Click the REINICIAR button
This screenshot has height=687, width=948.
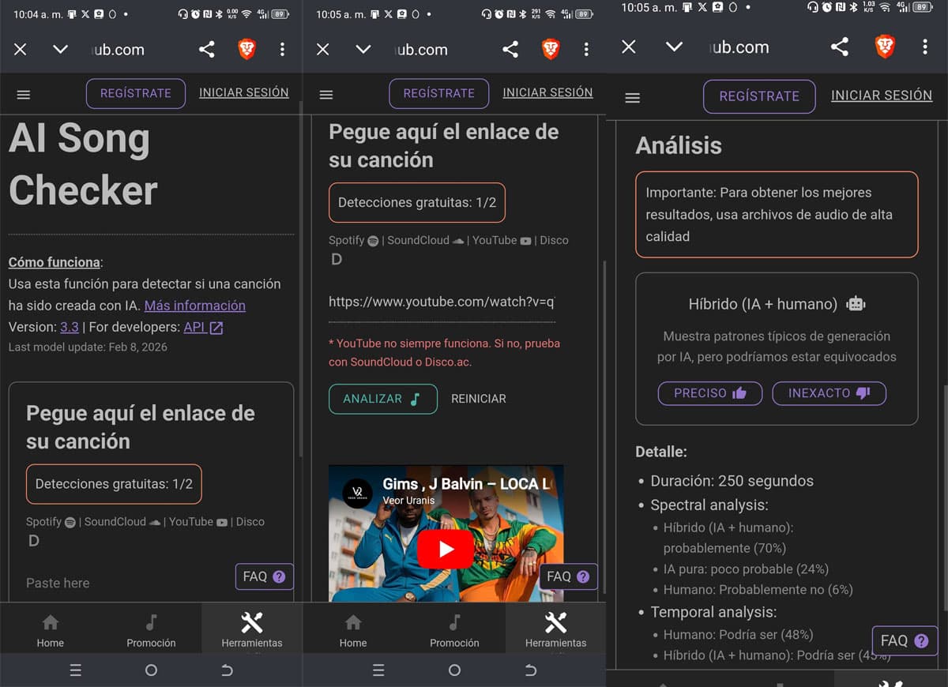[478, 399]
